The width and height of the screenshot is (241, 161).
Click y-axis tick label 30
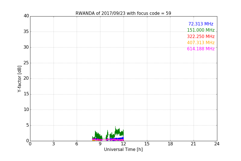26,47
